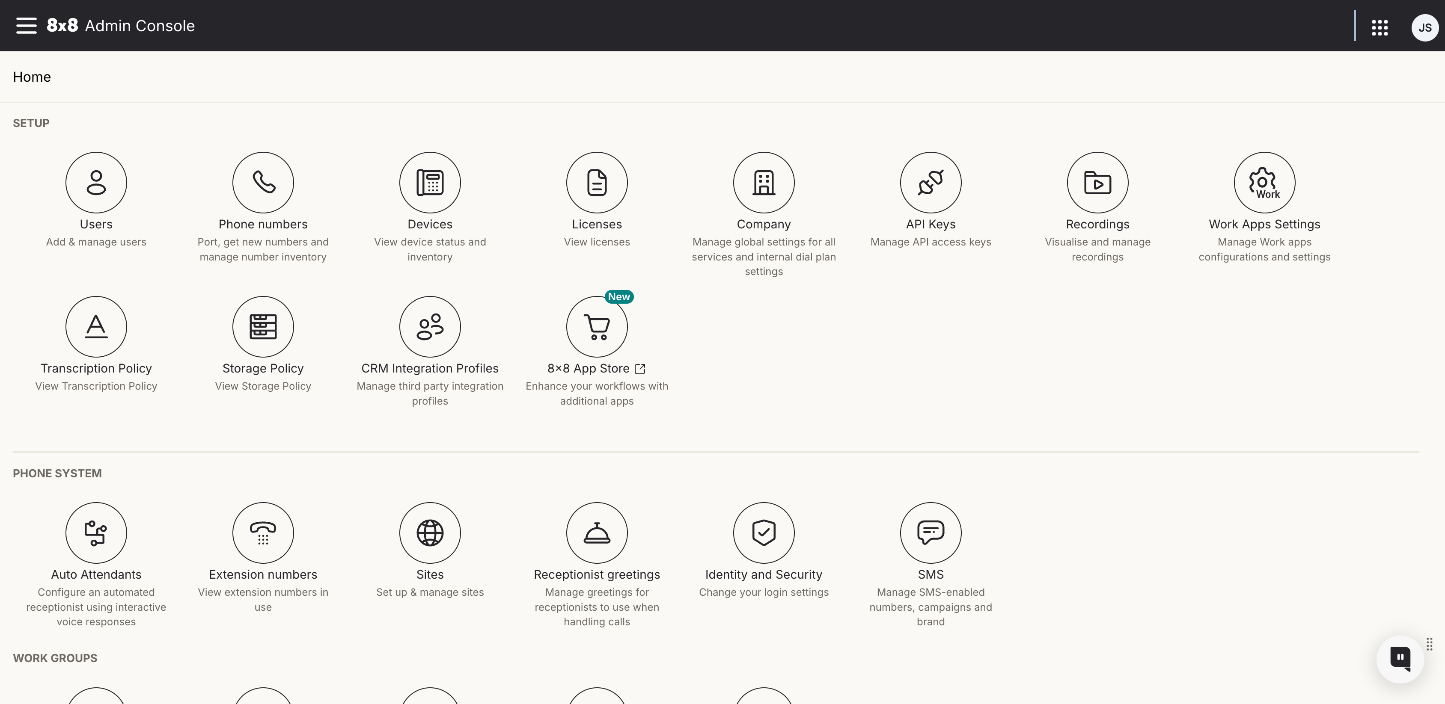This screenshot has height=704, width=1445.
Task: Click the PHONE SYSTEM section heading
Action: [57, 473]
